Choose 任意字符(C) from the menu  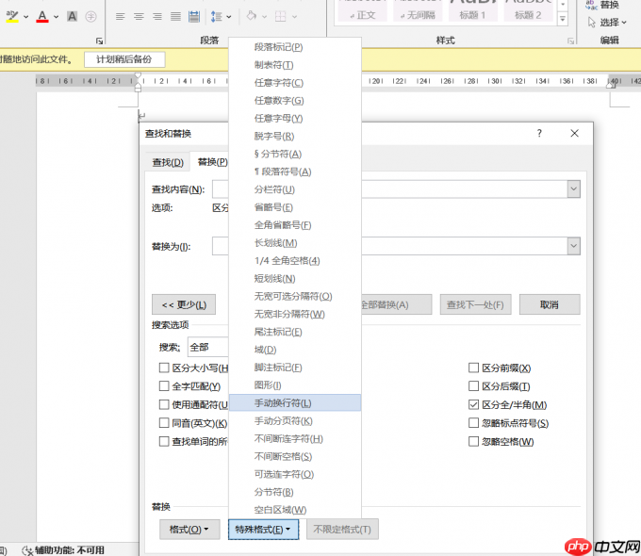(295, 83)
